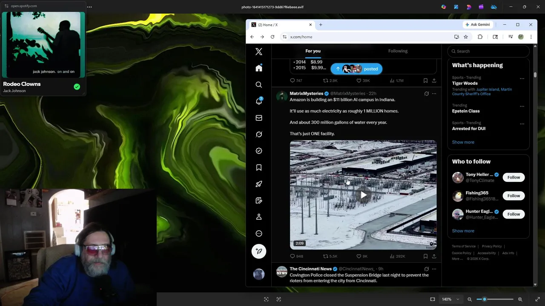Click the new posts 'posted' pill
Screen dimensions: 545x306
coord(356,69)
